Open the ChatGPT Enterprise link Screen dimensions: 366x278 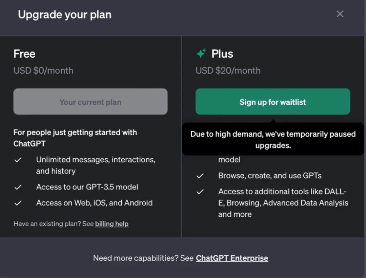[x=232, y=258]
